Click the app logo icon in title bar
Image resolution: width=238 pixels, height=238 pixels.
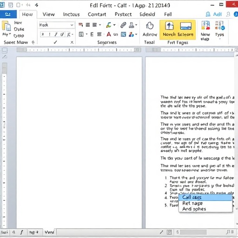pyautogui.click(x=2, y=5)
